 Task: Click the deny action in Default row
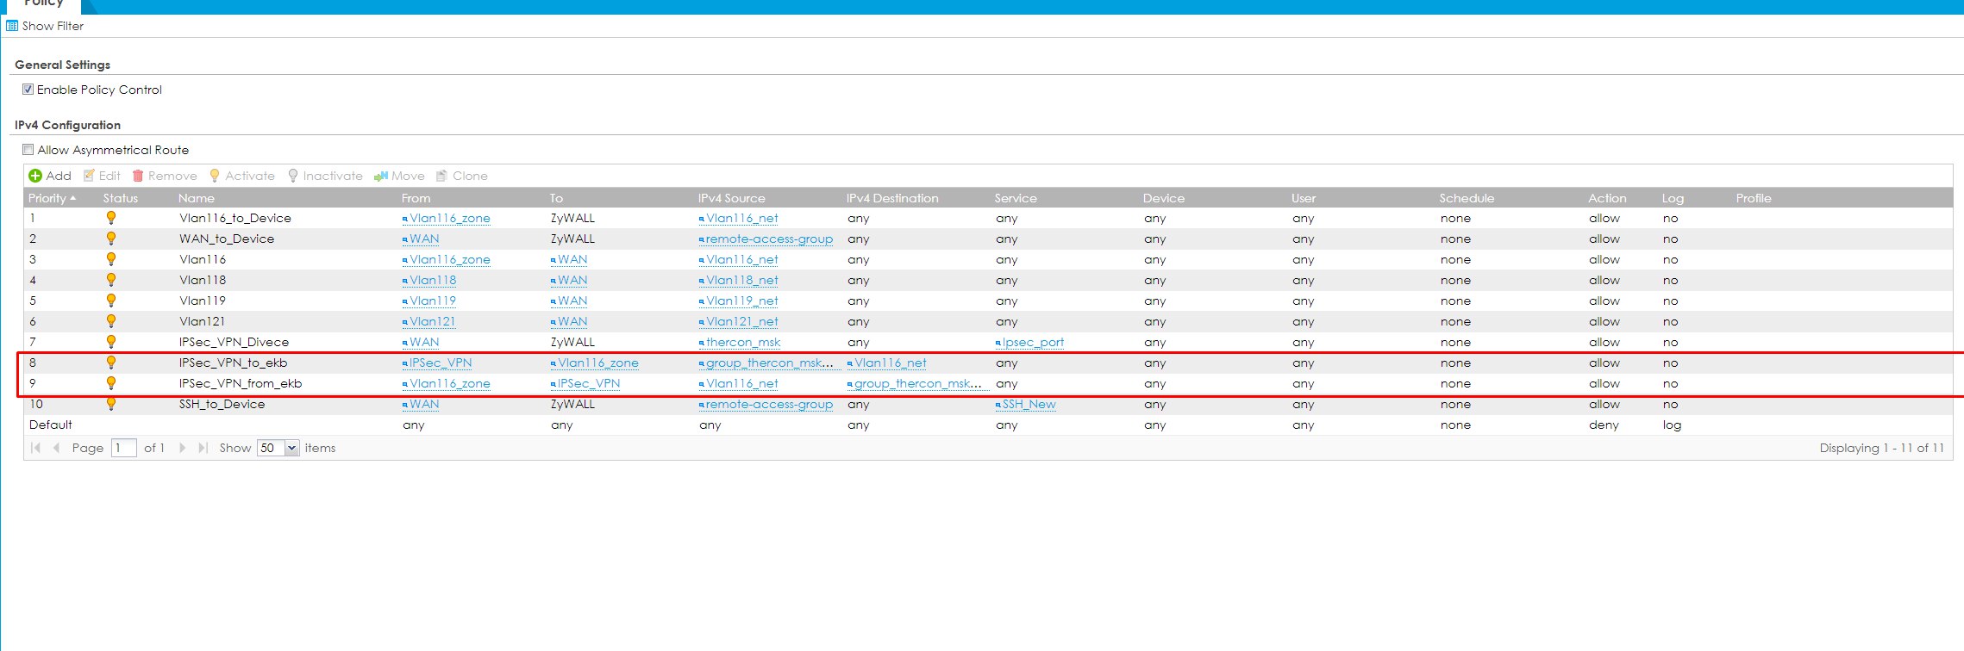[1604, 425]
